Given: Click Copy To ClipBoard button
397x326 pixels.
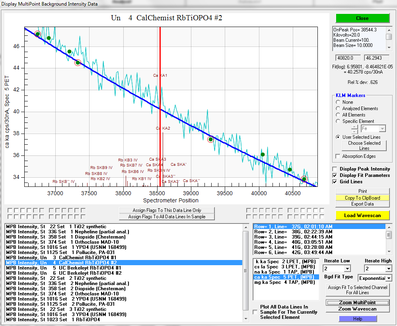Looking at the screenshot, I should 362,198.
